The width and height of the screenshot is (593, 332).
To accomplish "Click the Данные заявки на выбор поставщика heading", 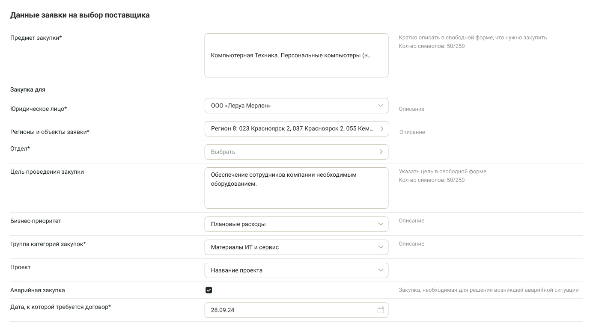I will click(x=80, y=15).
